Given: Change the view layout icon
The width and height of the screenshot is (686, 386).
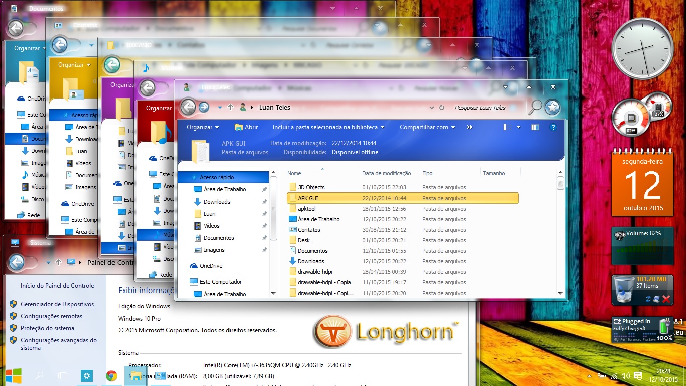Looking at the screenshot, I should 507,127.
